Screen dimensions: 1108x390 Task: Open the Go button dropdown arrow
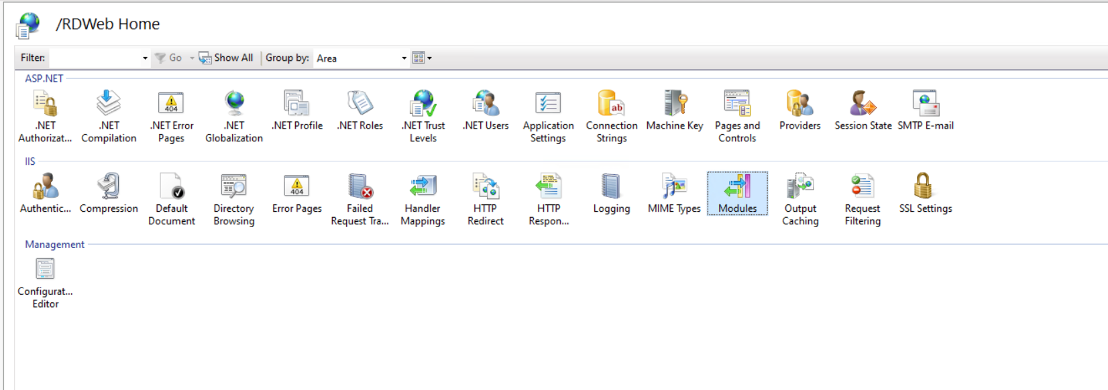192,58
